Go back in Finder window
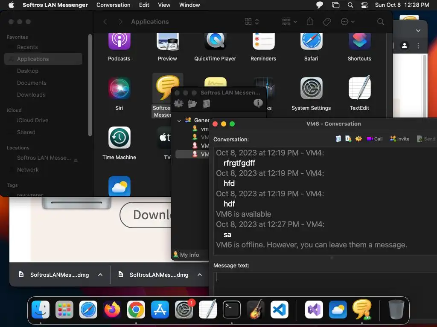 point(105,21)
